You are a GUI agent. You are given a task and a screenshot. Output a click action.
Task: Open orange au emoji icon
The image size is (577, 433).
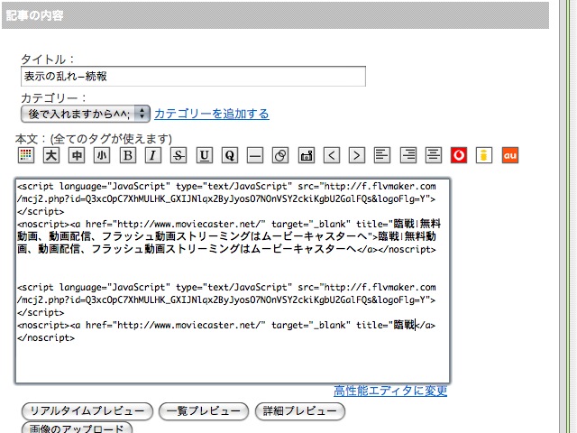point(510,155)
